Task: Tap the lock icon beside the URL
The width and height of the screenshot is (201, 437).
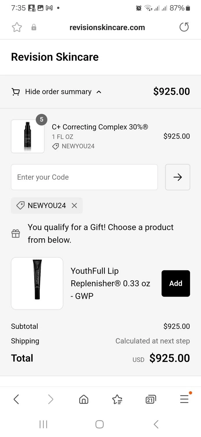Action: pos(34,27)
